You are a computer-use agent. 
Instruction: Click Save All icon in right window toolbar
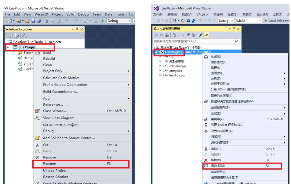click(193, 21)
